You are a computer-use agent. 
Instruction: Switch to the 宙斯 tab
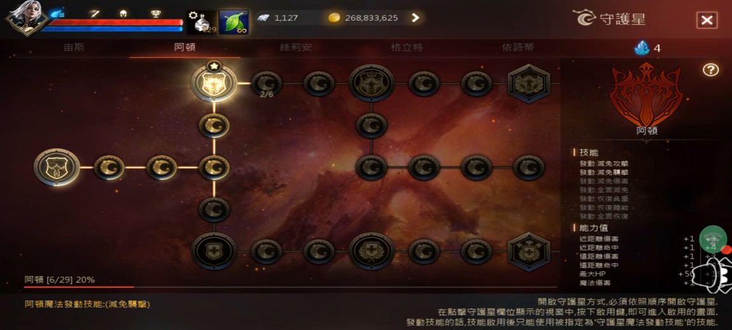coord(74,47)
